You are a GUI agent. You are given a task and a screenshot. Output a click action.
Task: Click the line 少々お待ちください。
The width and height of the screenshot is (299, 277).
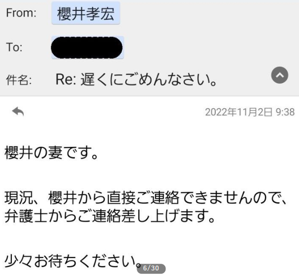(73, 261)
